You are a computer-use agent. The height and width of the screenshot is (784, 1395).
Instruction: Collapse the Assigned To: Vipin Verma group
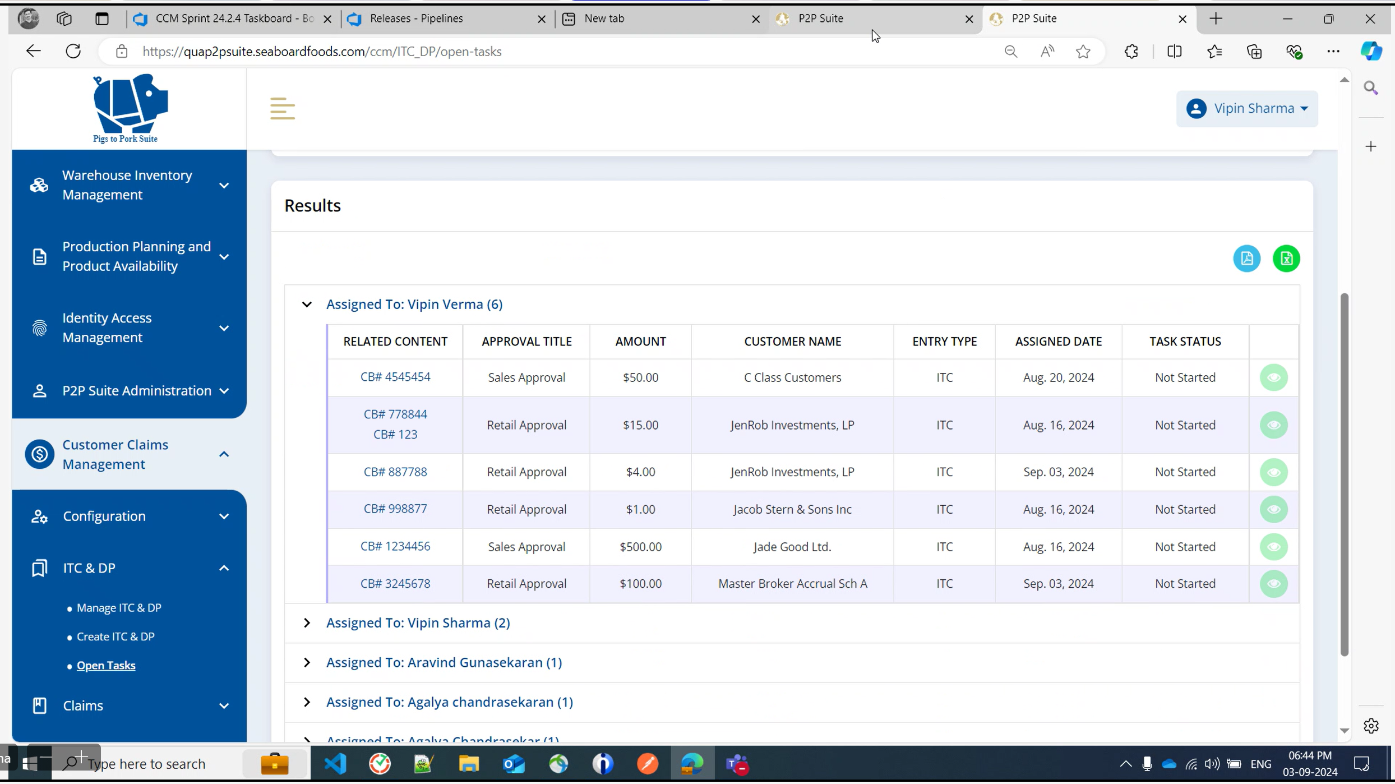(307, 305)
